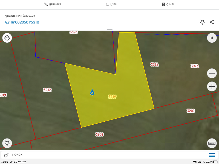Viewport: 219px width, 164px height.
Task: Click the magnifier search icon
Action: (6, 155)
